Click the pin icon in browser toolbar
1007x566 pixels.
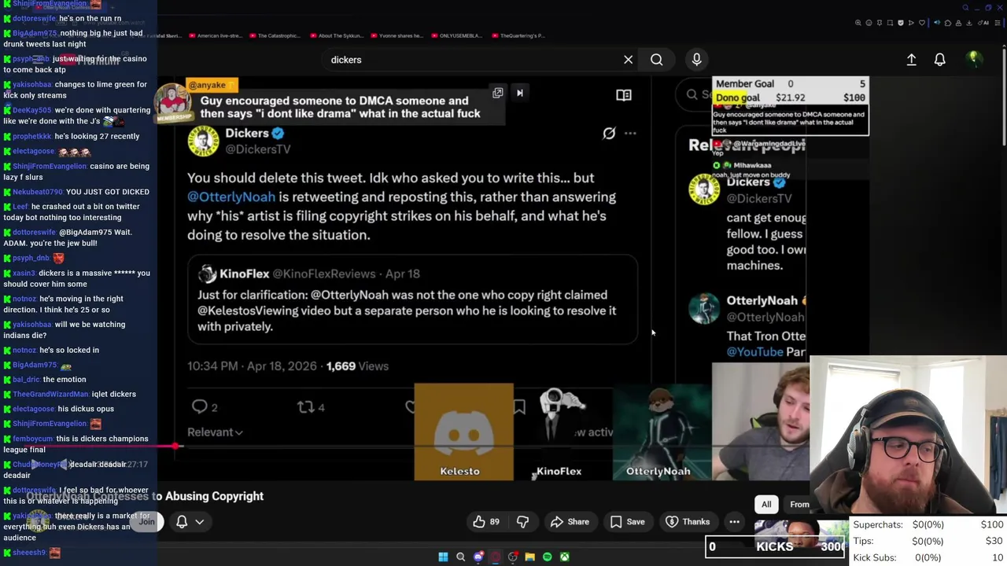(880, 23)
